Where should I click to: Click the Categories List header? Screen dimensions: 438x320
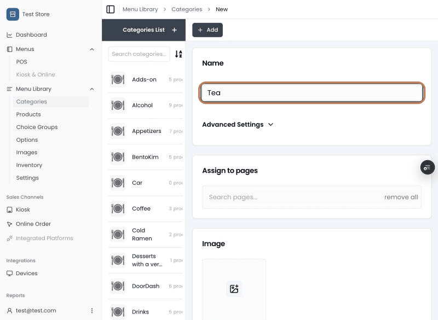(143, 30)
